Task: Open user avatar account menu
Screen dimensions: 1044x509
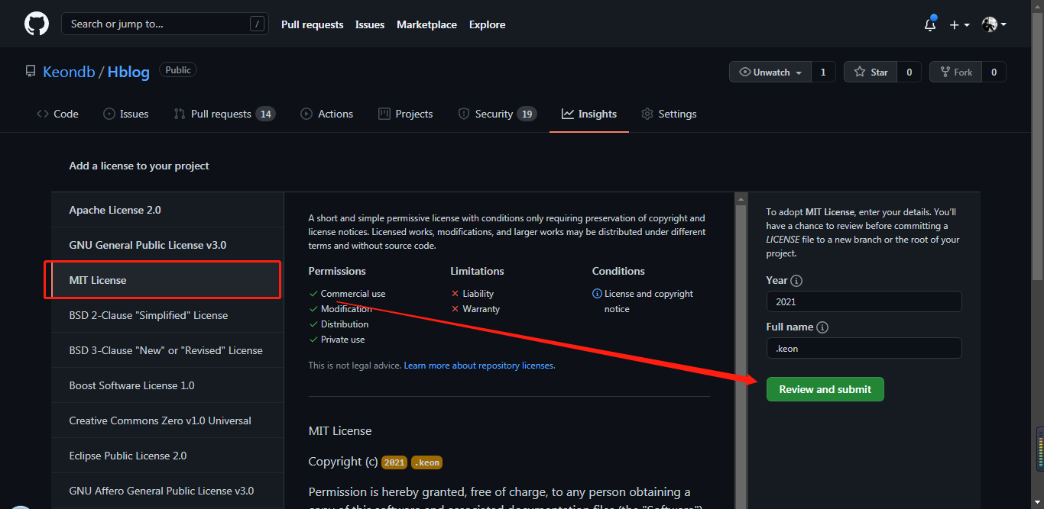Action: [994, 24]
